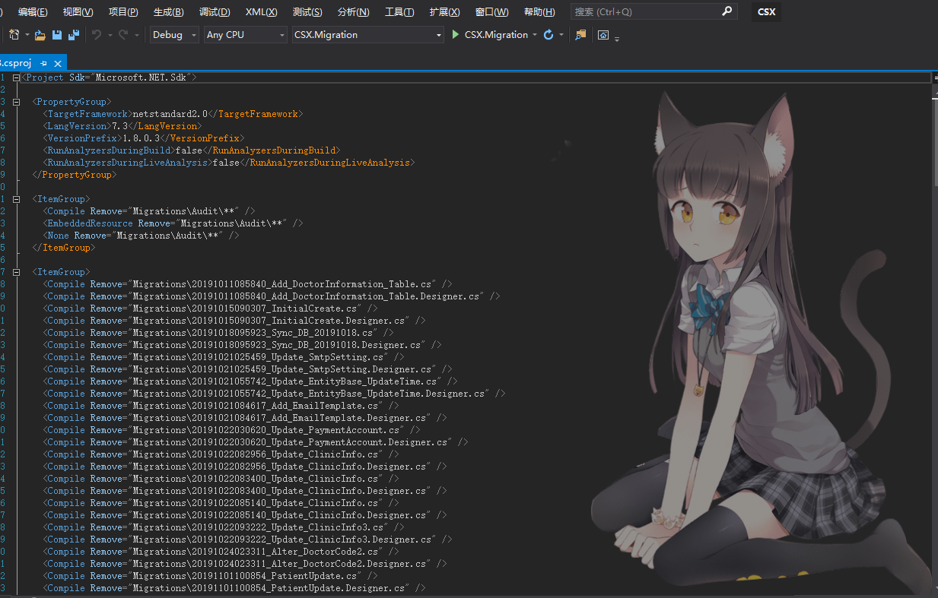938x598 pixels.
Task: Collapse the Project Sdk root node
Action: pyautogui.click(x=16, y=78)
